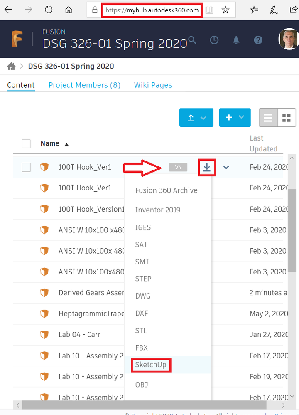This screenshot has width=299, height=415.
Task: Choose OBJ export format
Action: [142, 385]
